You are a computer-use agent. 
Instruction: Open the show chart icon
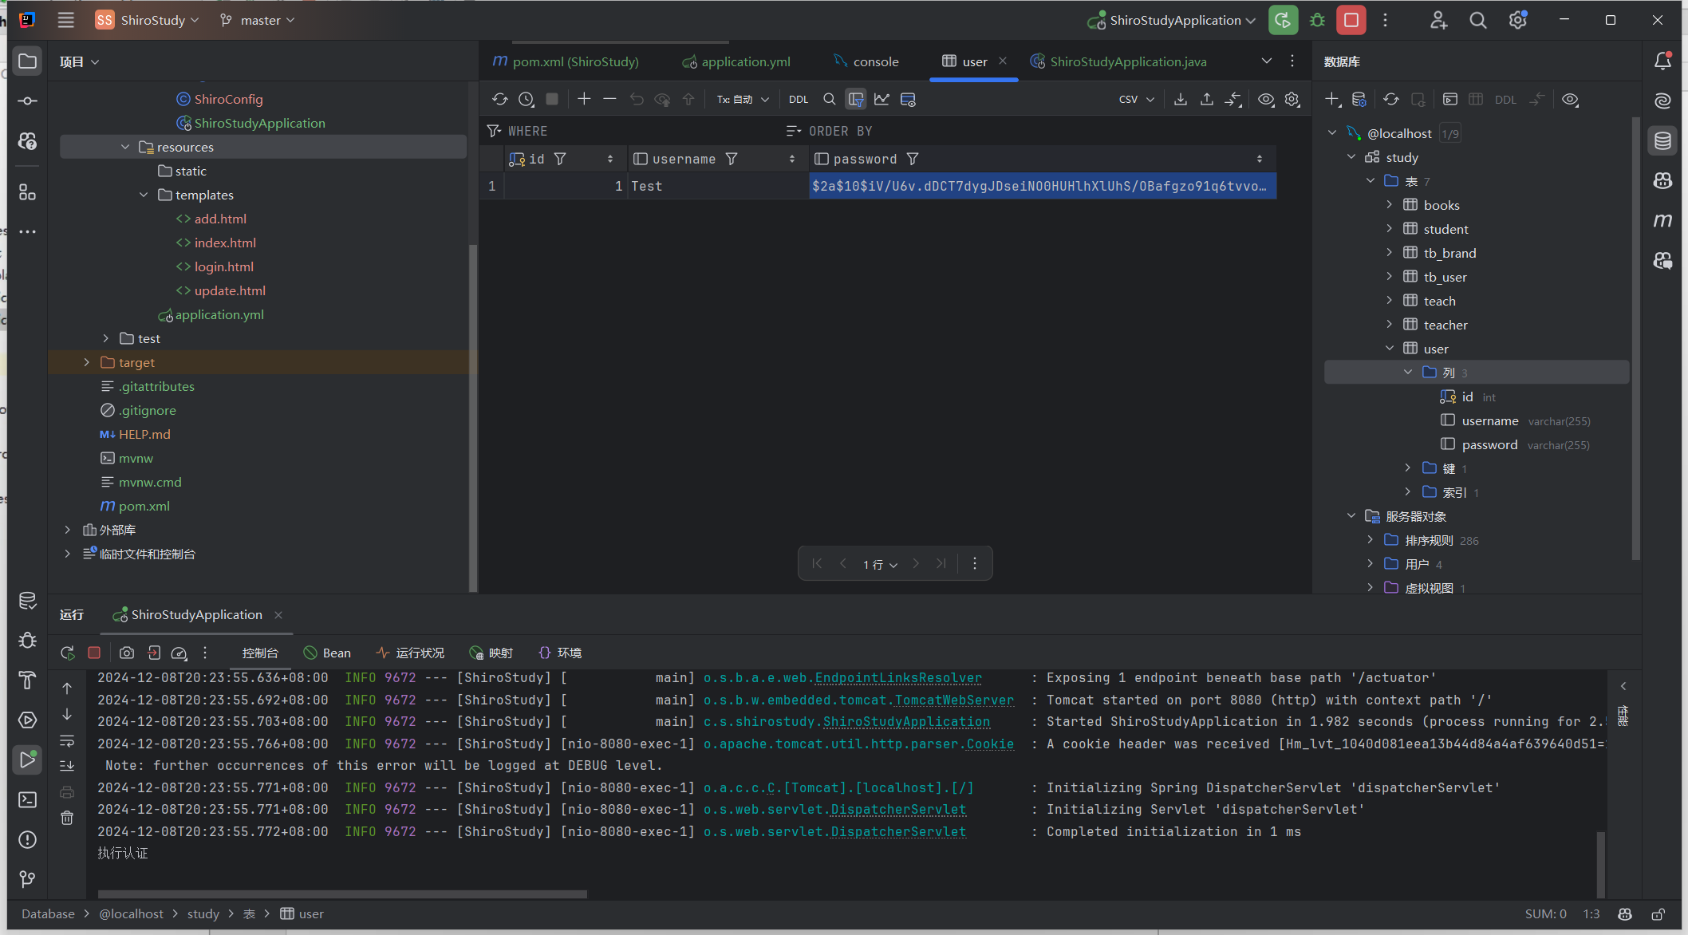click(881, 99)
